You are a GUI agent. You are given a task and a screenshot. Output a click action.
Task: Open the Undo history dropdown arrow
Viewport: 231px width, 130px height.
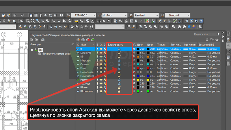(18, 15)
